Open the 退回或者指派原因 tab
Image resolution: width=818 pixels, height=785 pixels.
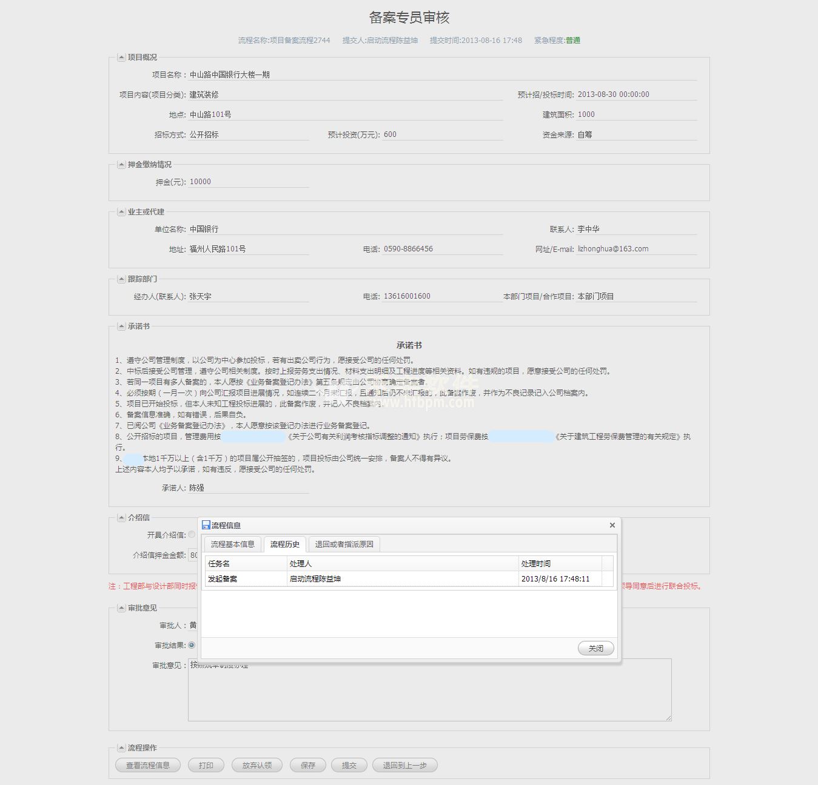[344, 544]
